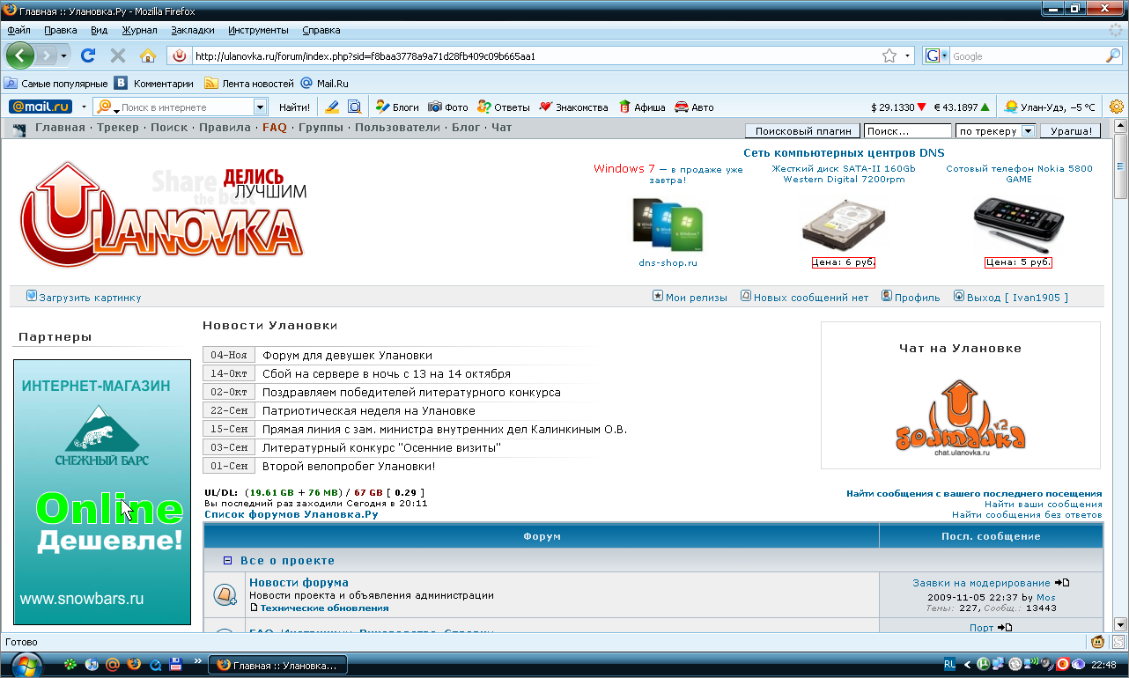Launch Firefox from the quick launch bar
The width and height of the screenshot is (1129, 678).
tap(134, 665)
